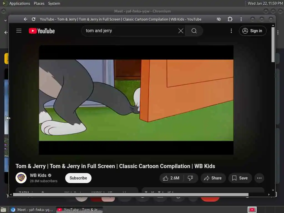Viewport: 284px width, 213px height.
Task: Like the video (2.6M)
Action: pyautogui.click(x=171, y=178)
